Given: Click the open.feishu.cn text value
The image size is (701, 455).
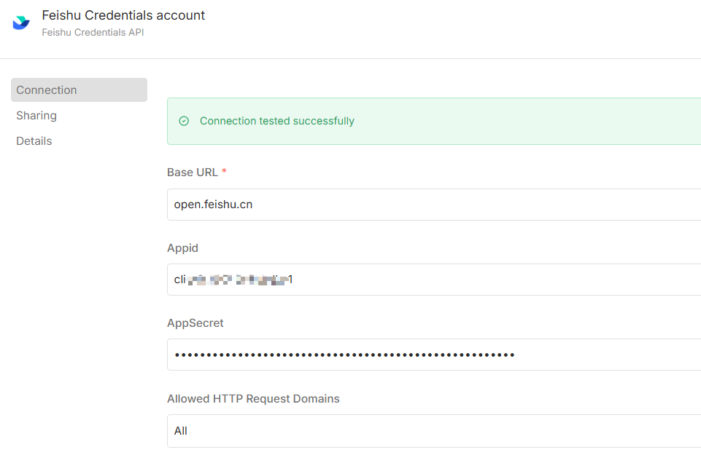Looking at the screenshot, I should coord(213,205).
